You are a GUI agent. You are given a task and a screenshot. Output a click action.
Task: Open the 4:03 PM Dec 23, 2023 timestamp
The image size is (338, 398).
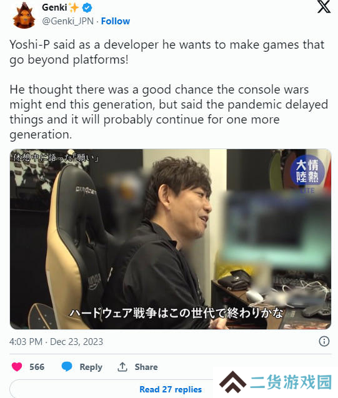click(x=56, y=342)
